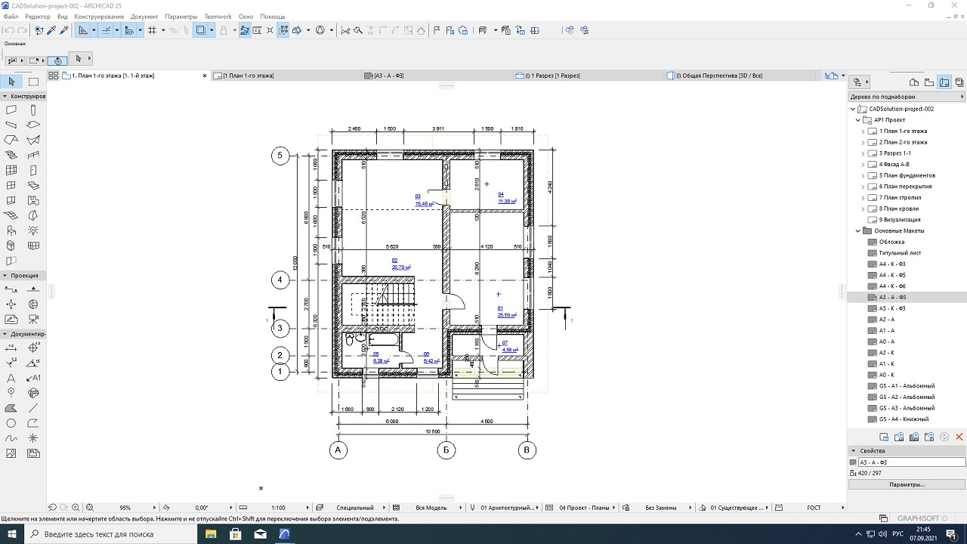Select the Marquee tool in toolbox
The image size is (967, 544).
click(33, 82)
